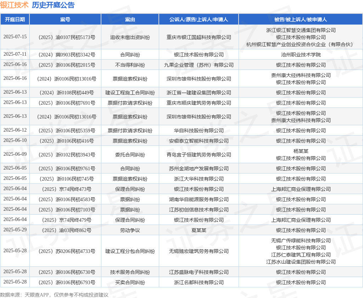Viewport: 363px width, 298px height.
Task: Click the cause cell 建设工程分包合同纠纷
Action: pos(130,251)
